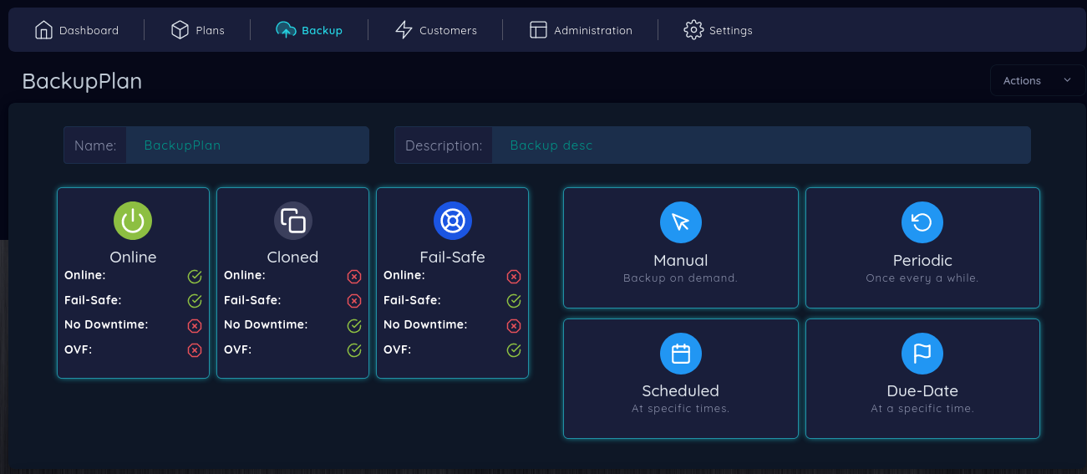The width and height of the screenshot is (1087, 474).
Task: Open the Administration menu item
Action: (581, 30)
